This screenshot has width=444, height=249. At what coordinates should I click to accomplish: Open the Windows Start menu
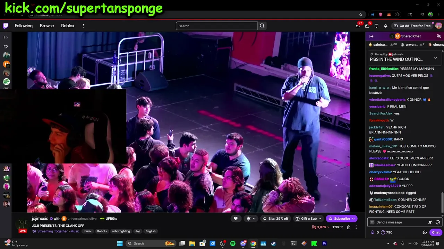[x=120, y=243]
